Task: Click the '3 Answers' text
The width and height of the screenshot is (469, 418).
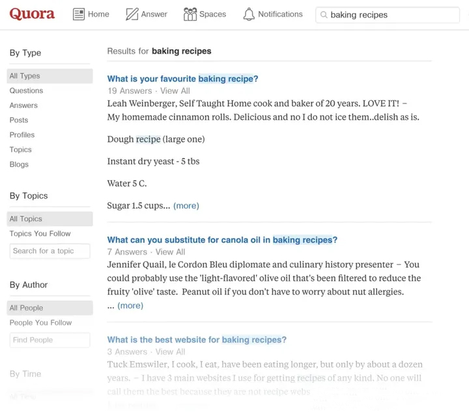Action: pos(127,352)
